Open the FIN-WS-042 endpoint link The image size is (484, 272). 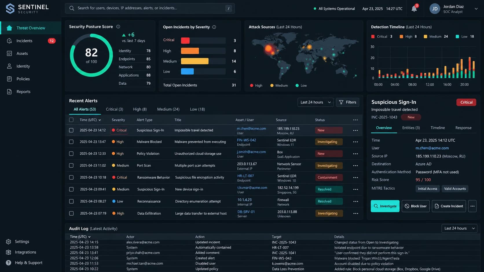[x=246, y=140]
